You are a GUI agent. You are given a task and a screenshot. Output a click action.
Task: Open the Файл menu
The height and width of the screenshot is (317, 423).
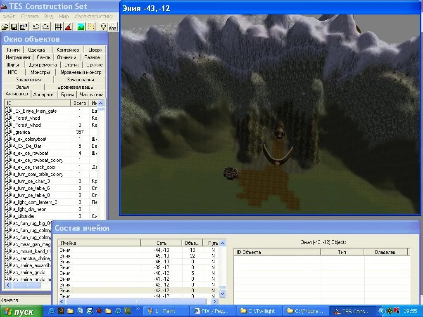tap(9, 16)
